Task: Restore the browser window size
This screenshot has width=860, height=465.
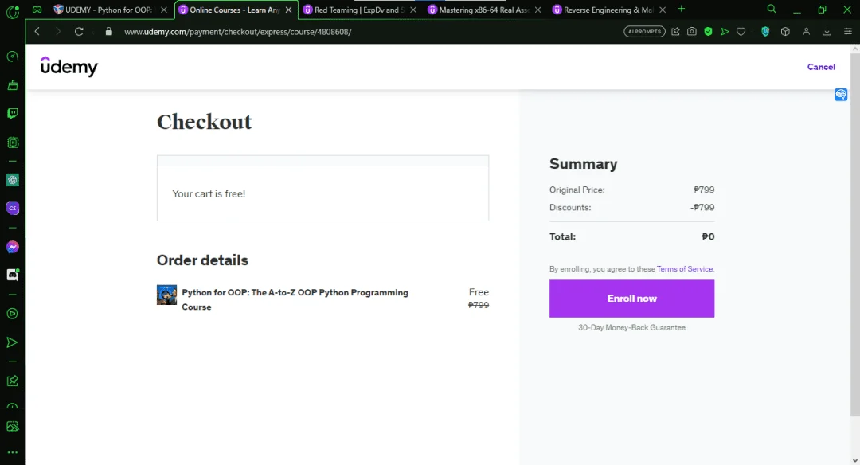Action: point(822,10)
